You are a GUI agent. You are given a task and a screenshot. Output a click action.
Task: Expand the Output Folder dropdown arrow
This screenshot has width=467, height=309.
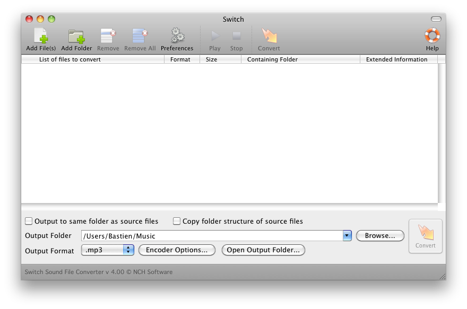(347, 235)
